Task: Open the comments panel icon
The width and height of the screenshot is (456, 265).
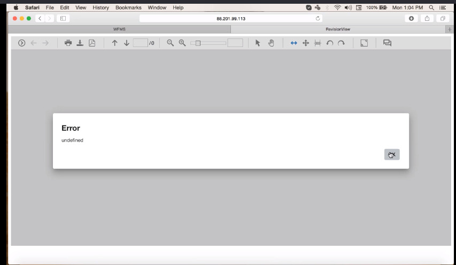Action: pyautogui.click(x=388, y=43)
